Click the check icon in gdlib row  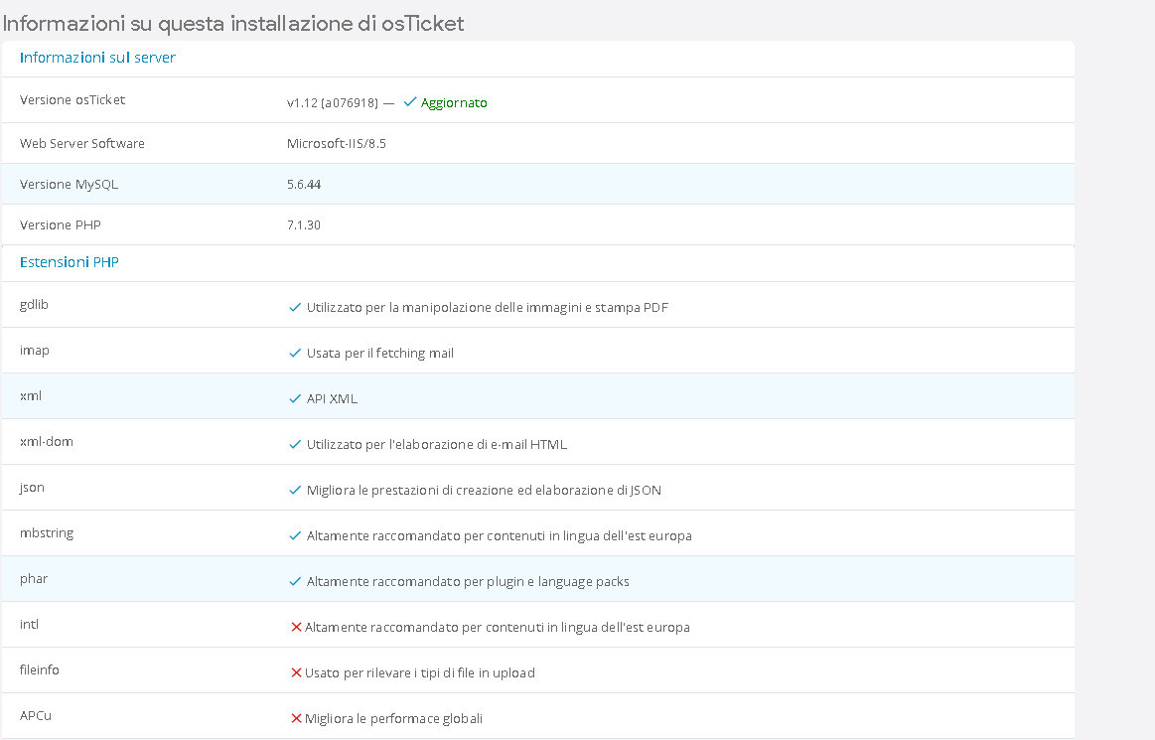295,307
